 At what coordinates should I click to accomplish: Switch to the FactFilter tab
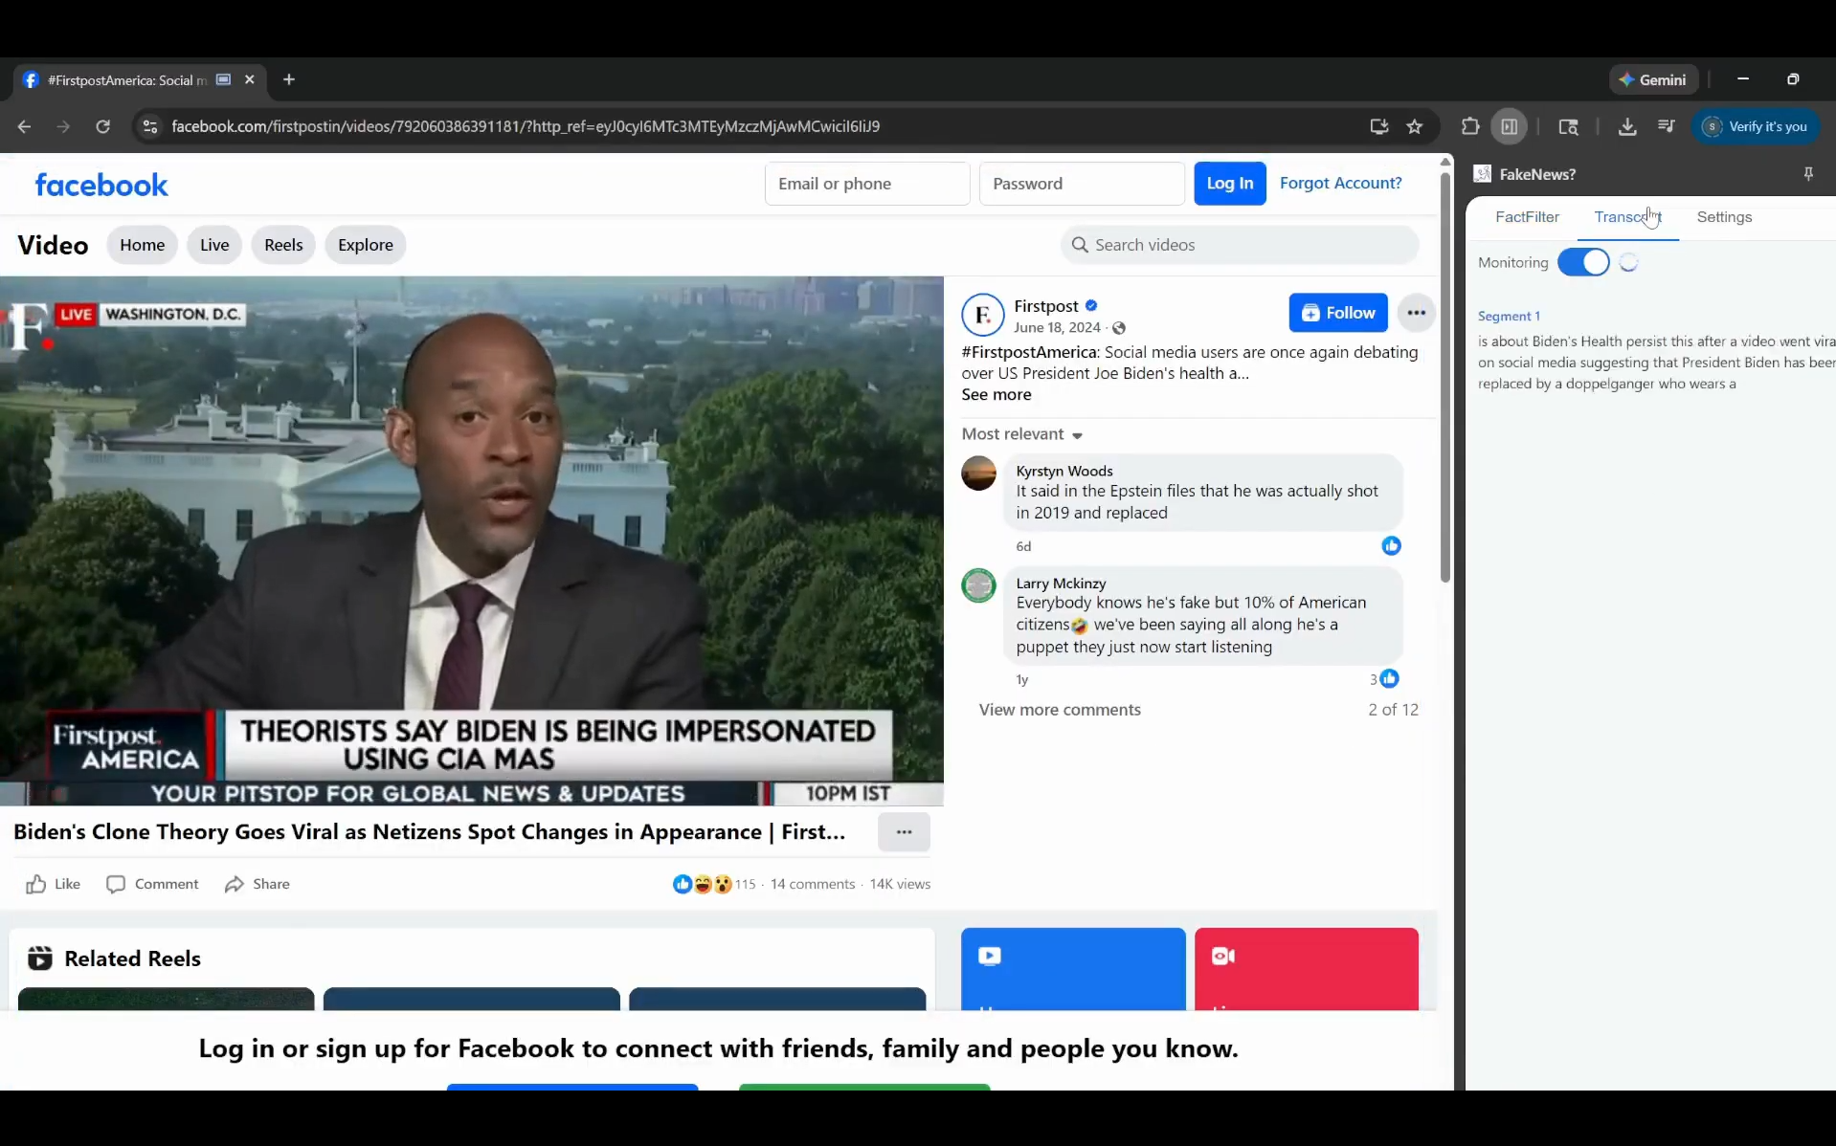(1527, 217)
